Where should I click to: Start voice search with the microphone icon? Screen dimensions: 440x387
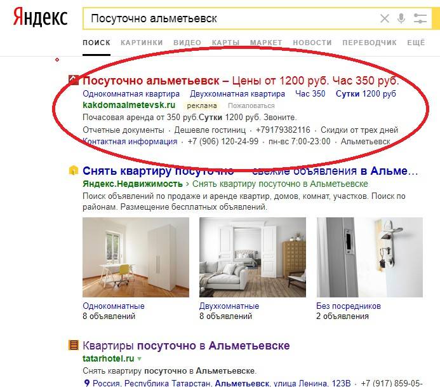point(401,18)
